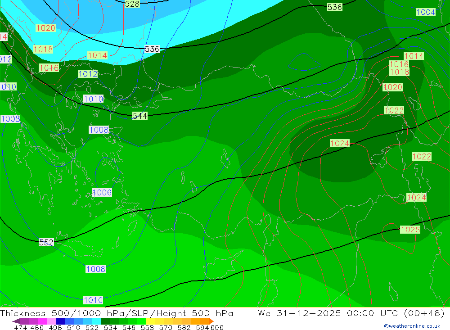Click legend value "522"

point(92,327)
